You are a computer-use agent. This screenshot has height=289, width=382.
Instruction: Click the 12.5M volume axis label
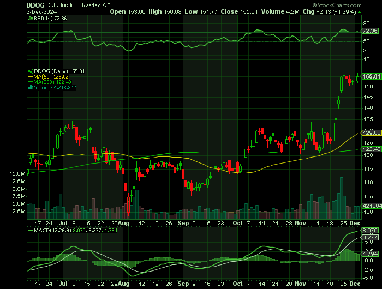pos(17,182)
